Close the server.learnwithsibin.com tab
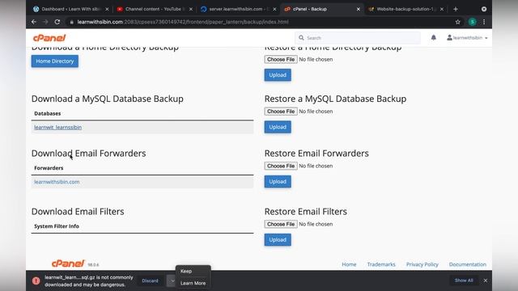 (x=274, y=9)
